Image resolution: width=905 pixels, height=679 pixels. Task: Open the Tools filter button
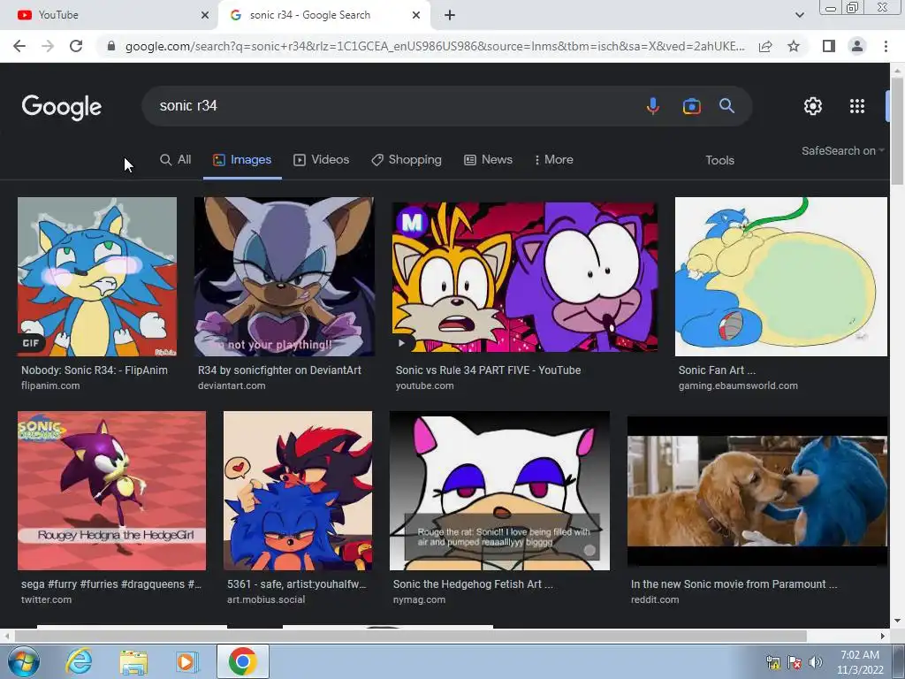pos(719,161)
